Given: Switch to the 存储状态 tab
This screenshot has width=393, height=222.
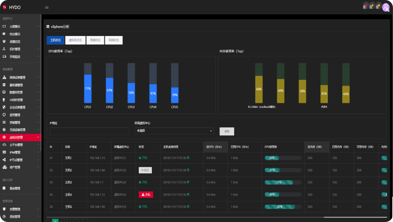Looking at the screenshot, I should (95, 41).
